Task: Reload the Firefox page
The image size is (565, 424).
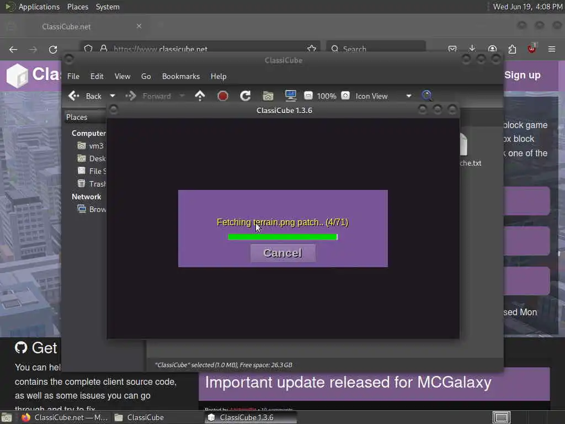Action: coord(53,49)
